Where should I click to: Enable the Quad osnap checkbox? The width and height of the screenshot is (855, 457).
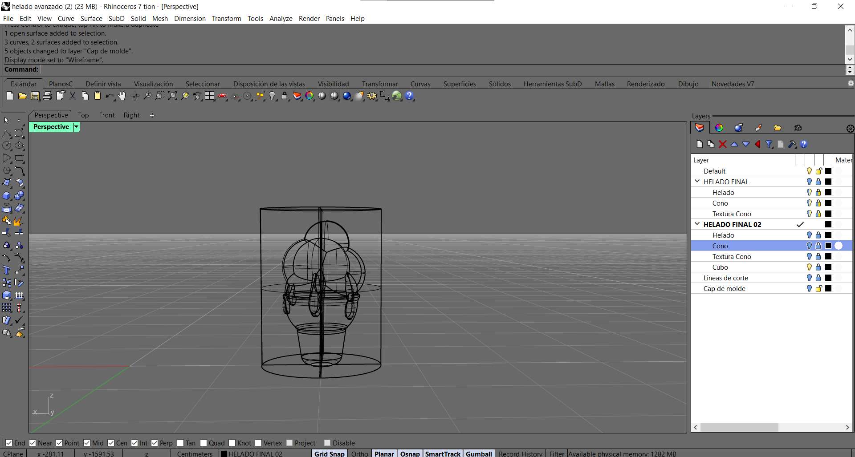point(204,443)
